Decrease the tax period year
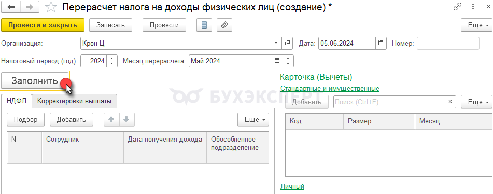This screenshot has height=194, width=493. [x=112, y=64]
